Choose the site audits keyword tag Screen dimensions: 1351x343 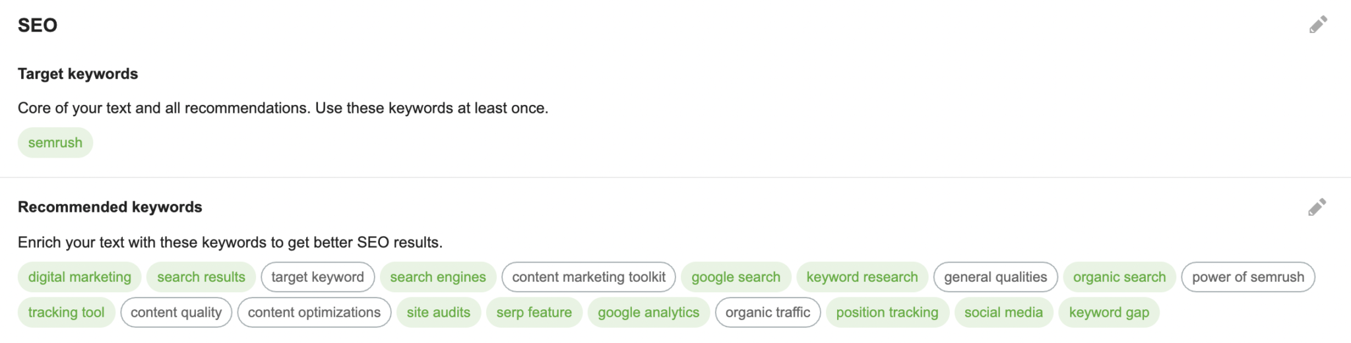coord(439,313)
